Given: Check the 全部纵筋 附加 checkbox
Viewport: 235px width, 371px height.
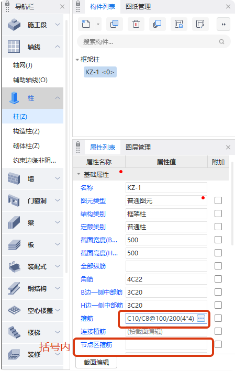Looking at the screenshot, I should [218, 266].
